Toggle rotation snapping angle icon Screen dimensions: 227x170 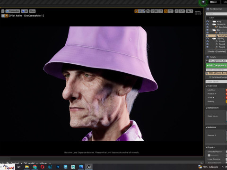tap(166, 11)
